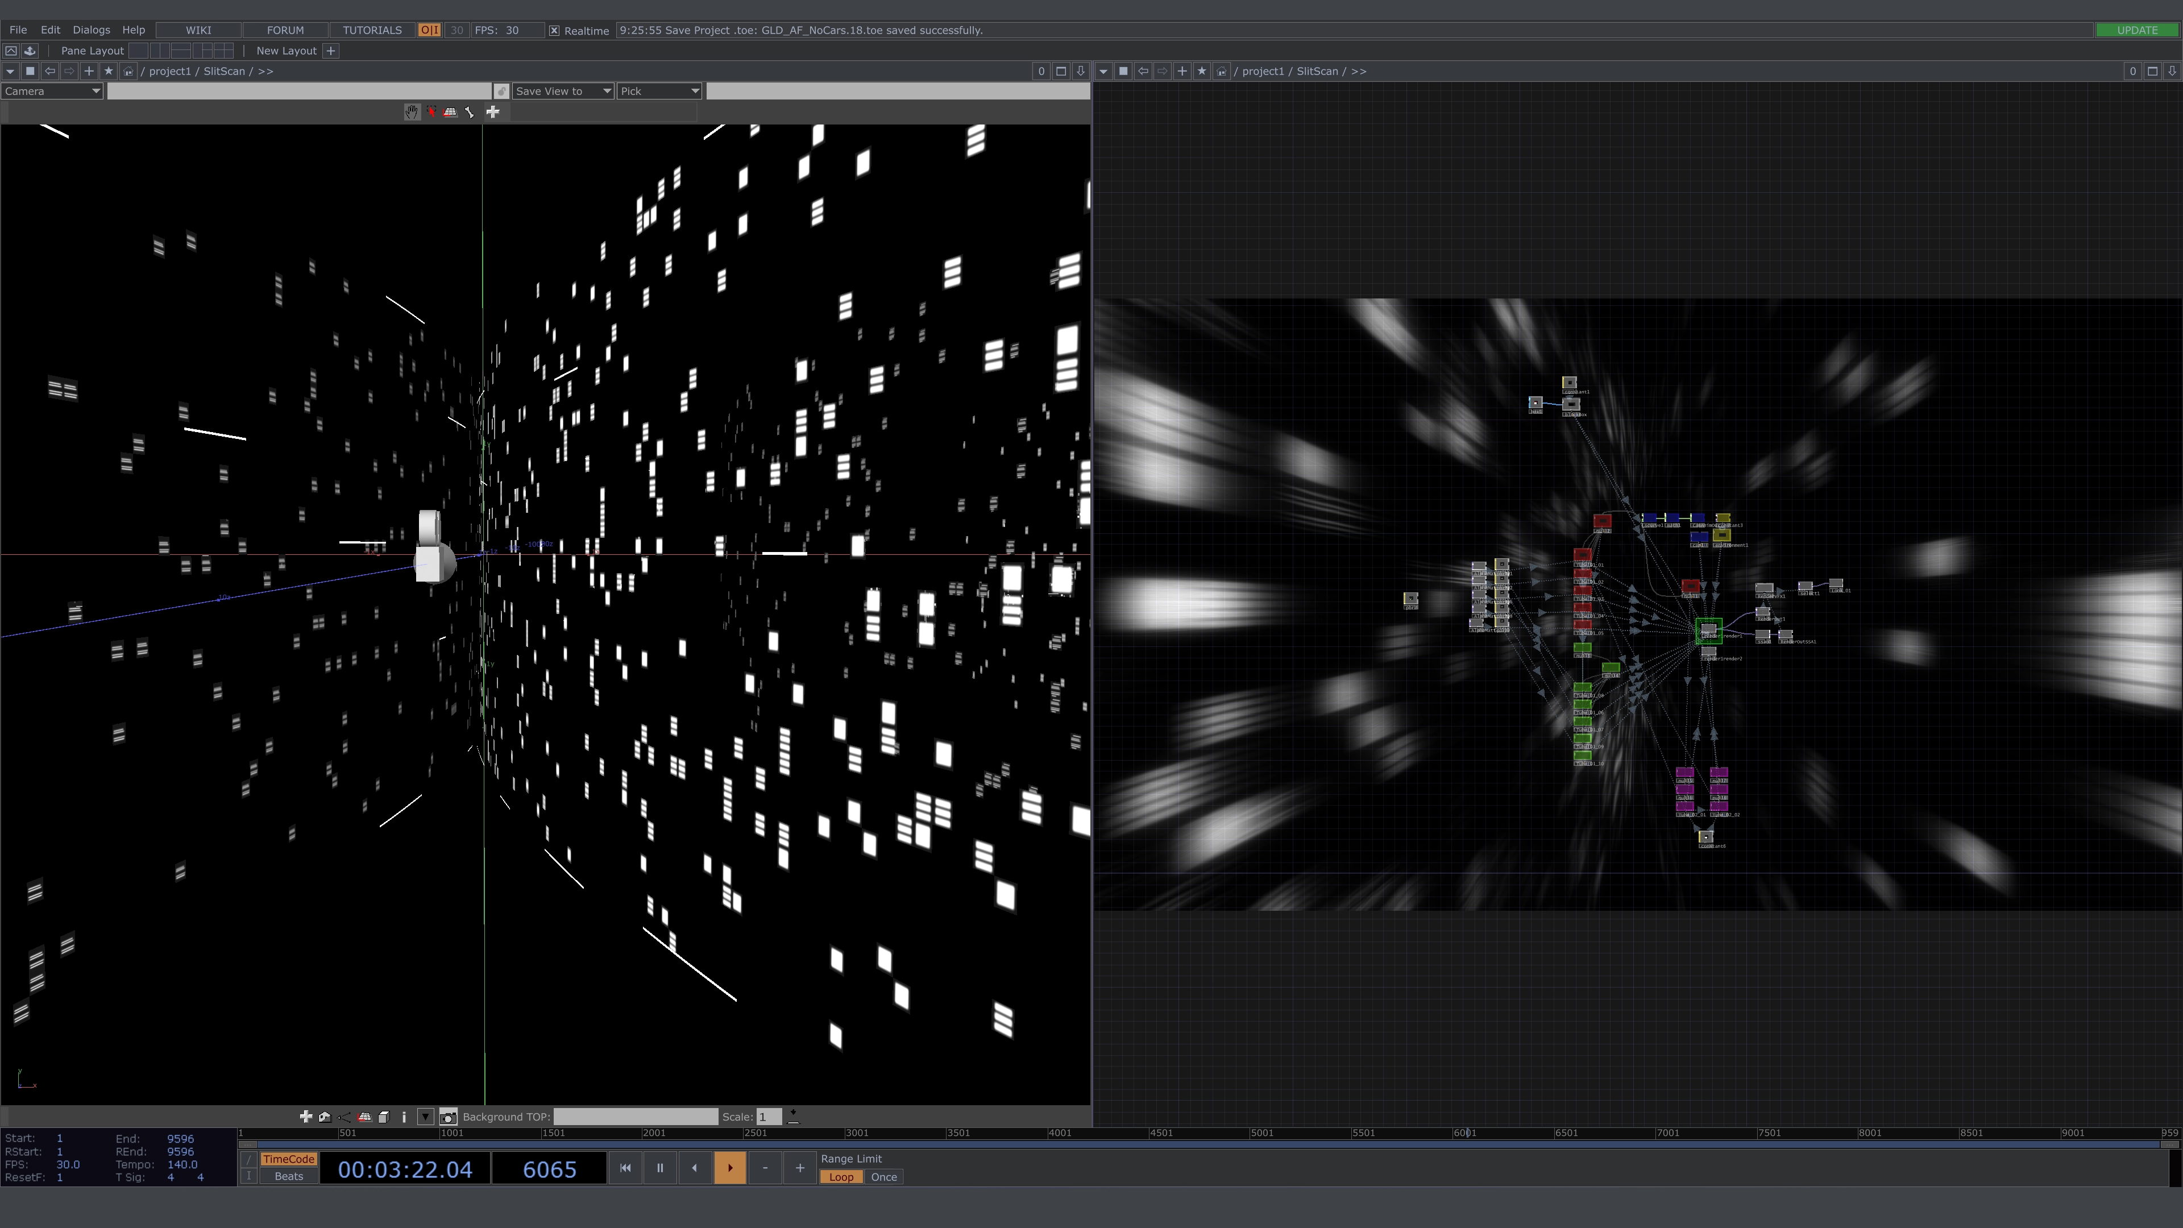
Task: Open the Dialogs menu
Action: coord(91,30)
